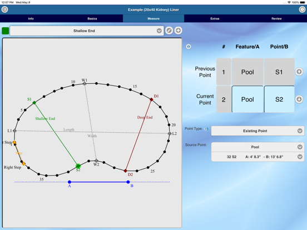Click the blue A-B baseline segment

pos(98,182)
